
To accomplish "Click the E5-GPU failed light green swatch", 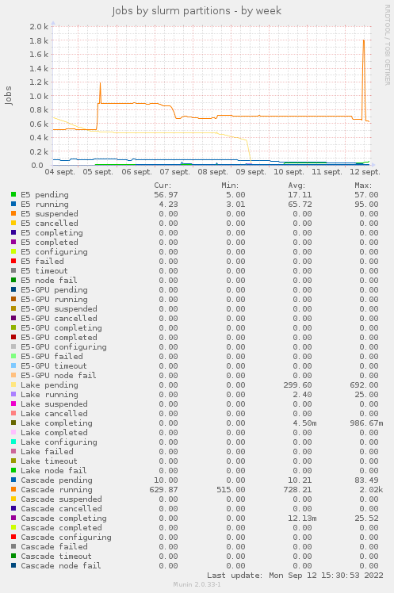I will coord(13,356).
